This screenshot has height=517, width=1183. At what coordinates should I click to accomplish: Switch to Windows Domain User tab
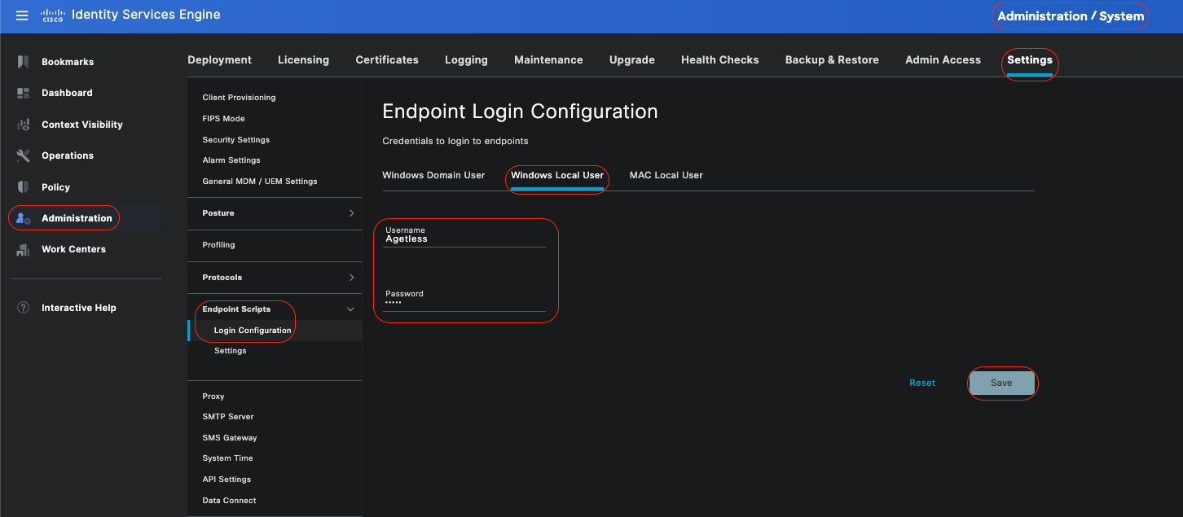coord(433,175)
